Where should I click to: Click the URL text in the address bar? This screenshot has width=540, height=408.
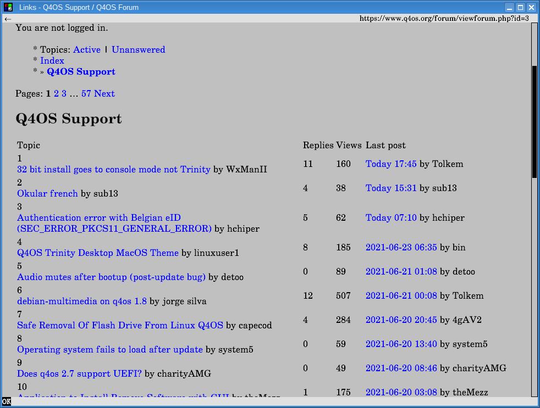[444, 18]
